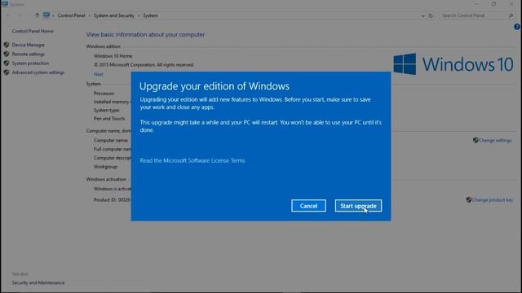Navigate up one folder level
The width and height of the screenshot is (522, 293).
37,15
